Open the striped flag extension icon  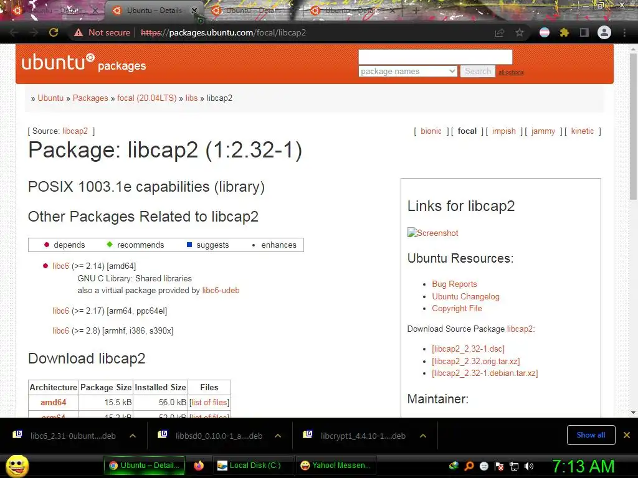(545, 32)
